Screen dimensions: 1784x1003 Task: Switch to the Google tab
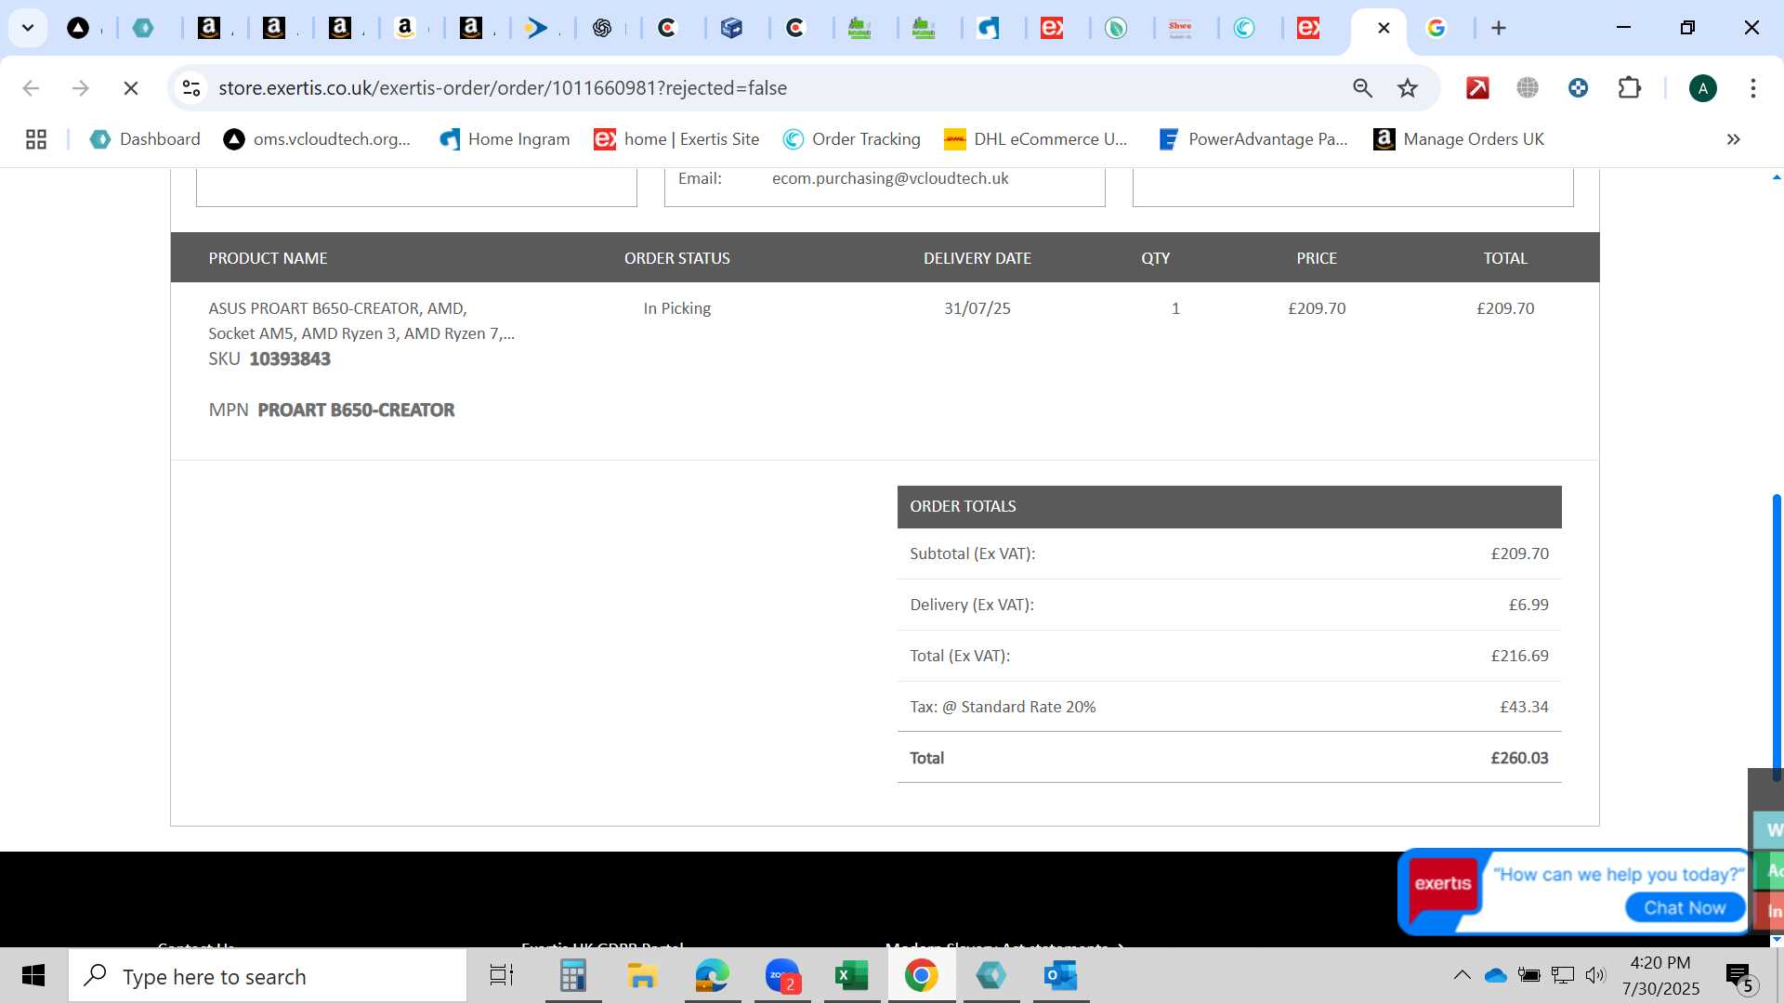[x=1436, y=28]
